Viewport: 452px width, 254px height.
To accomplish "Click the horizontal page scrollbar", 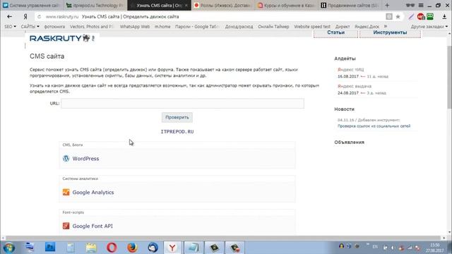I will click(x=223, y=238).
